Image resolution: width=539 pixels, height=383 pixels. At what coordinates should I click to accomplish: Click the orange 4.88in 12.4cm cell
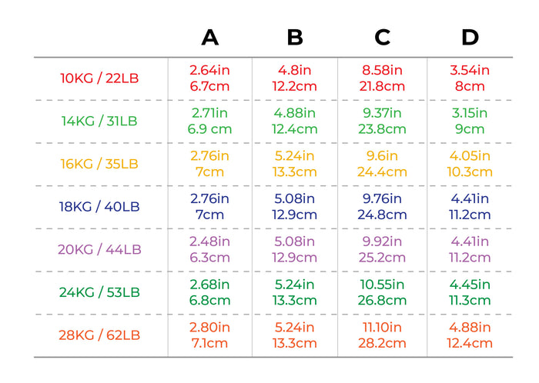click(470, 335)
